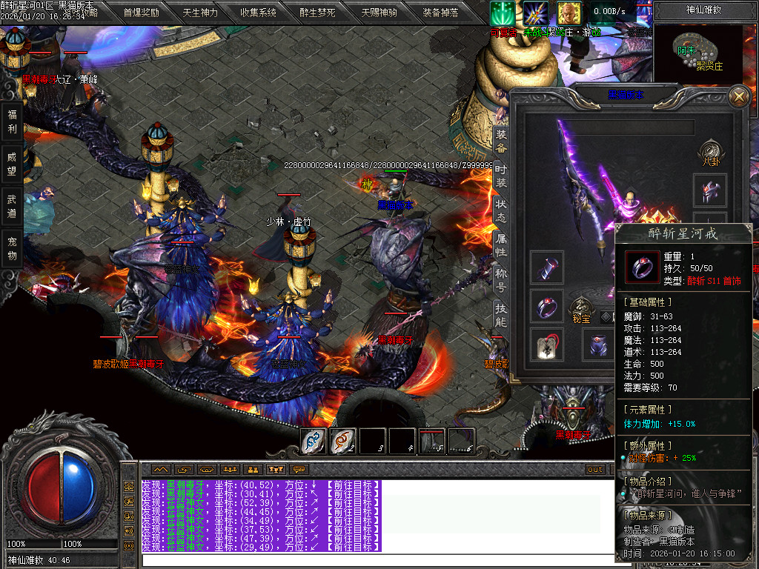The width and height of the screenshot is (759, 569).
Task: Click the chat text input field
Action: click(x=371, y=559)
